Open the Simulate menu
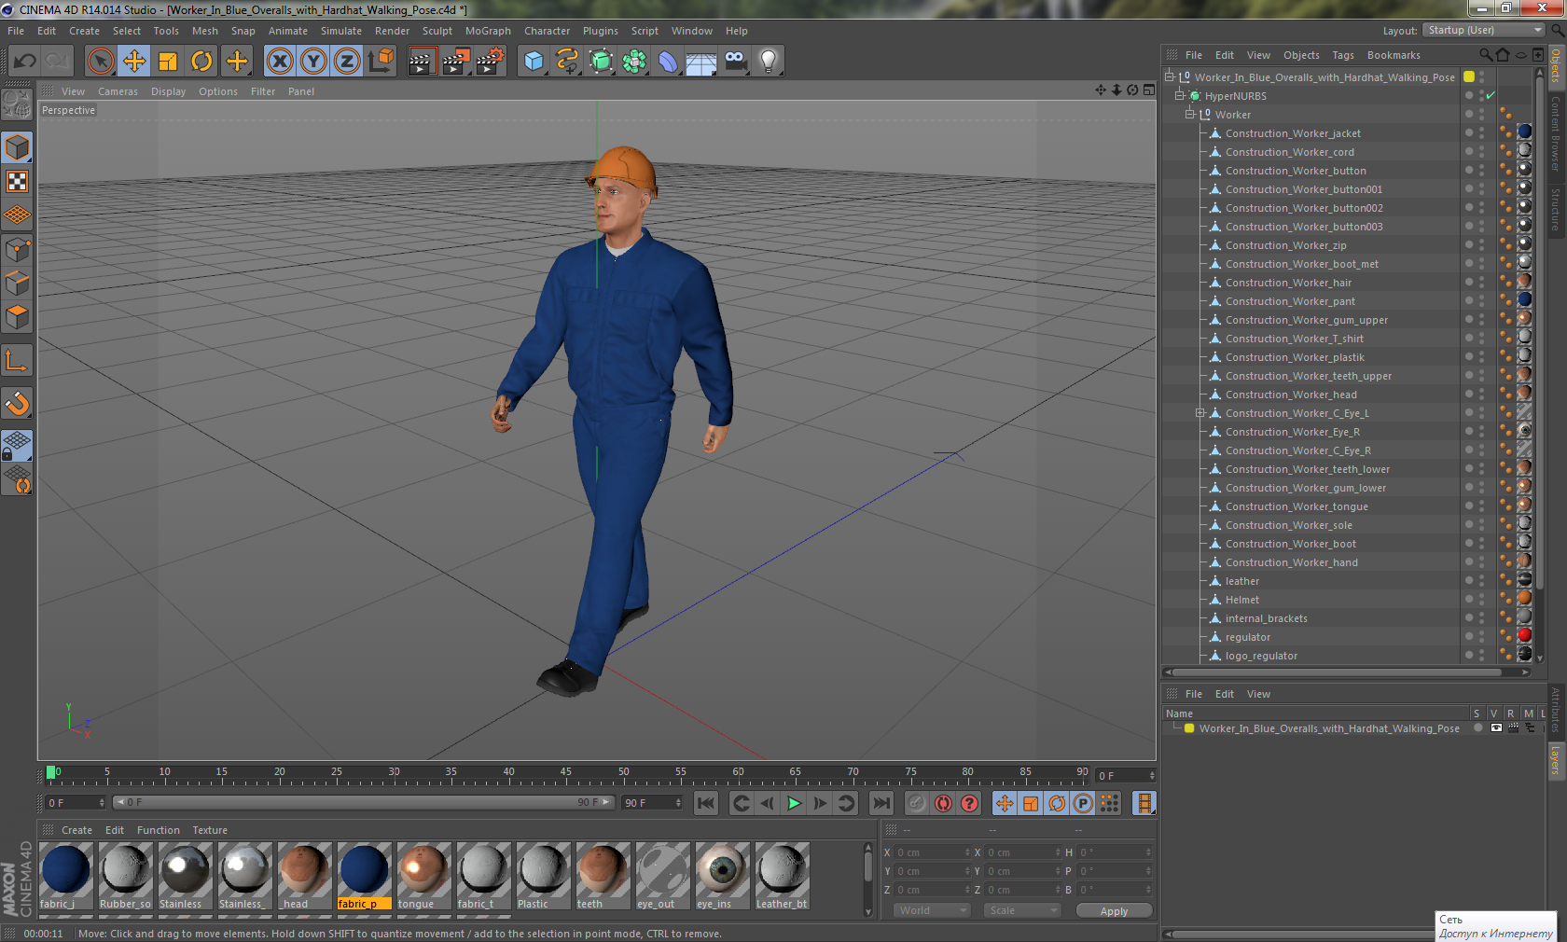Screen dimensions: 1567x942 341,31
